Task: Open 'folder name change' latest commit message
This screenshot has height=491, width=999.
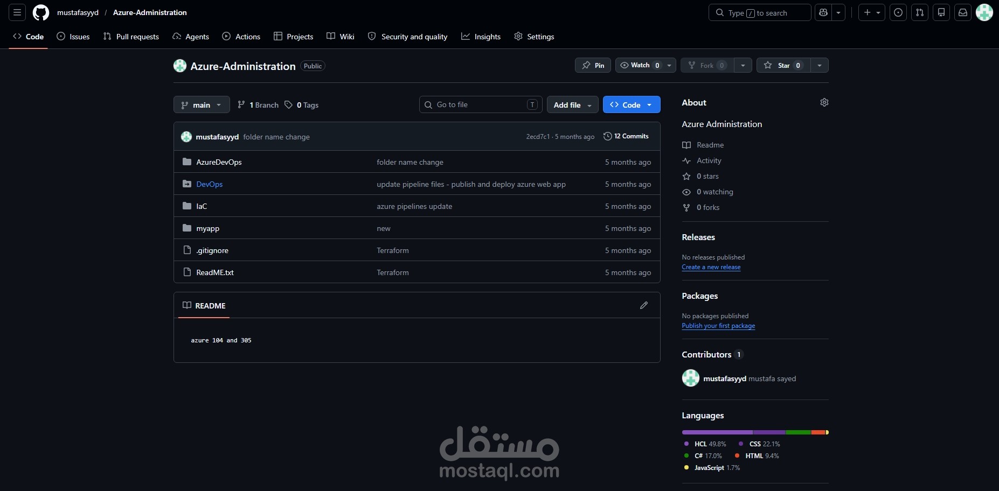Action: (x=276, y=137)
